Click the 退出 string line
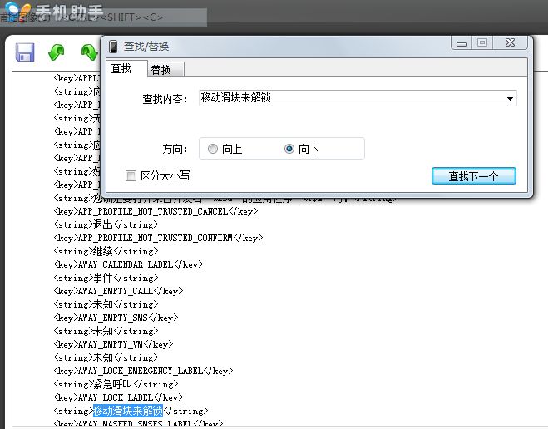 coord(106,224)
